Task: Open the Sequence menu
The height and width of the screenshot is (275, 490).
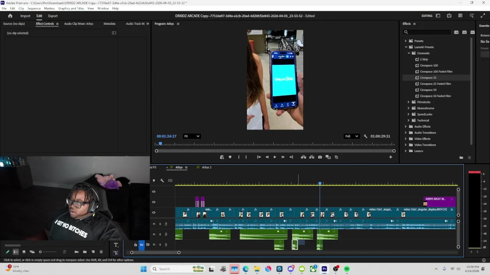Action: 34,8
